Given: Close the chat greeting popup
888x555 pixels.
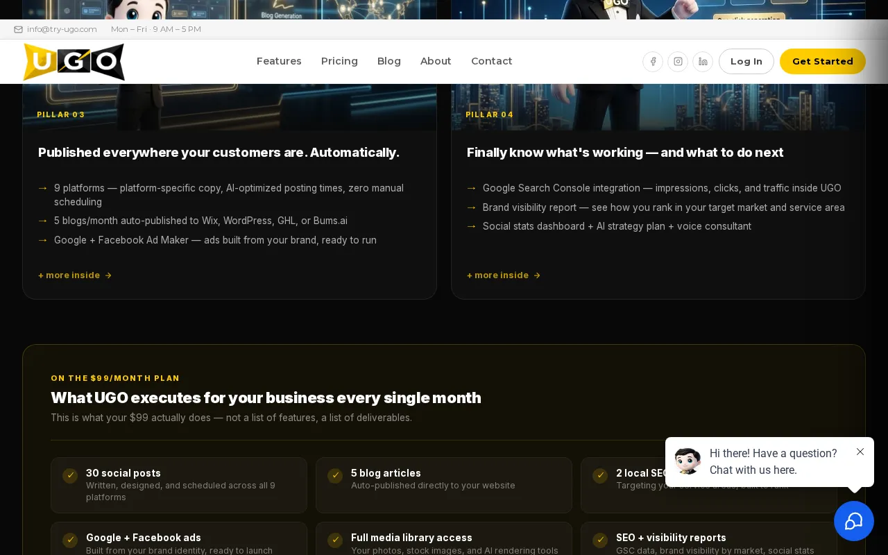Looking at the screenshot, I should pos(860,452).
